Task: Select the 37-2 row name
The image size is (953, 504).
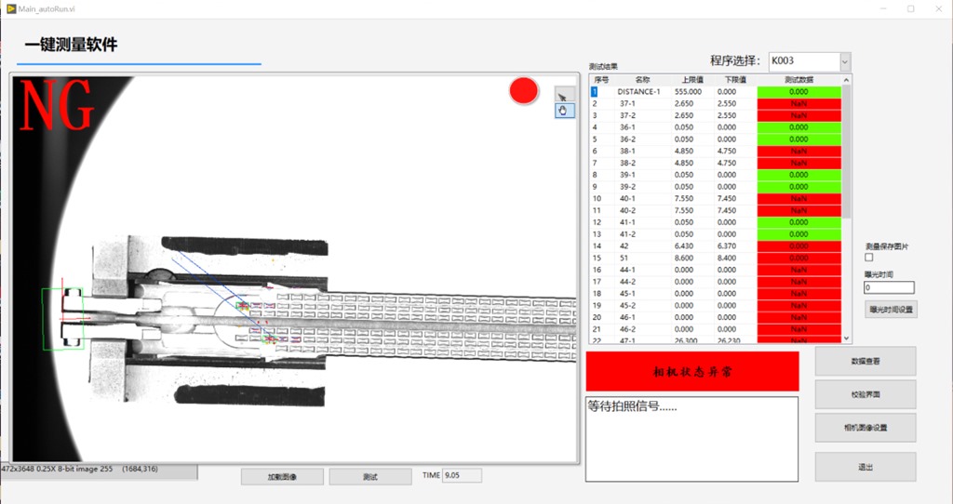Action: [x=628, y=115]
